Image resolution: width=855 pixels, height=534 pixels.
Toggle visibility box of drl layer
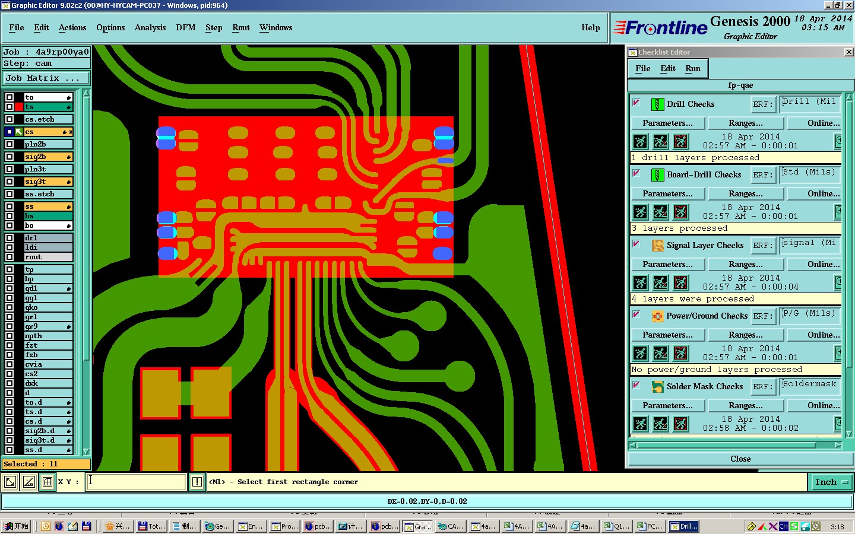pyautogui.click(x=9, y=238)
